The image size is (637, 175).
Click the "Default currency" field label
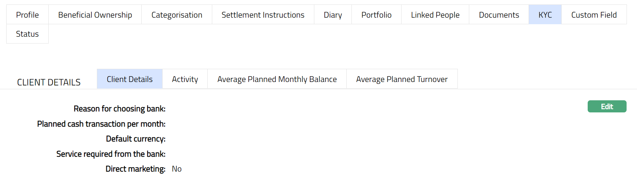135,139
